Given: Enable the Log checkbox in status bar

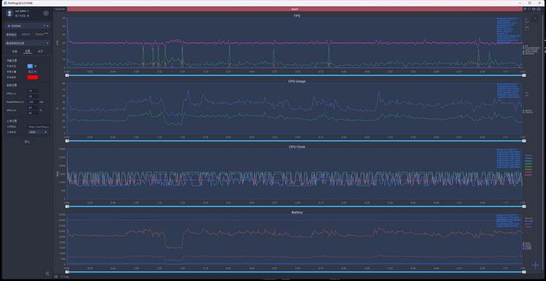Looking at the screenshot, I should coord(62,277).
